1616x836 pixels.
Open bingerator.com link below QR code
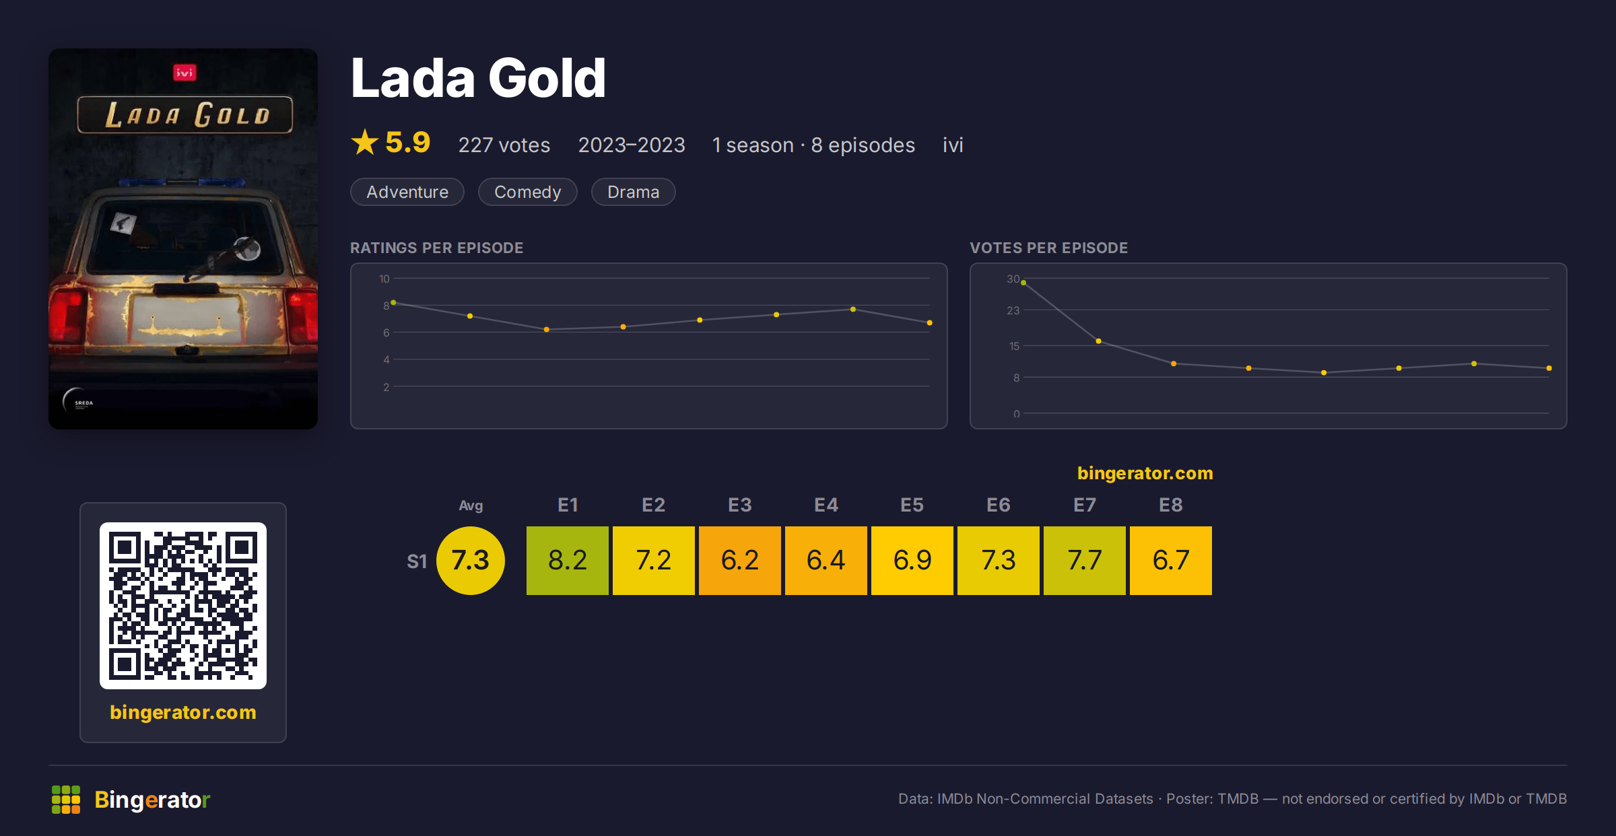183,712
